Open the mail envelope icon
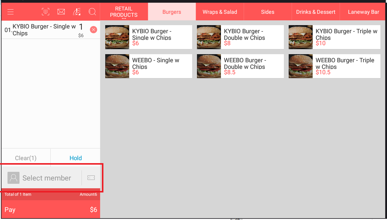387x220 pixels. pyautogui.click(x=61, y=12)
